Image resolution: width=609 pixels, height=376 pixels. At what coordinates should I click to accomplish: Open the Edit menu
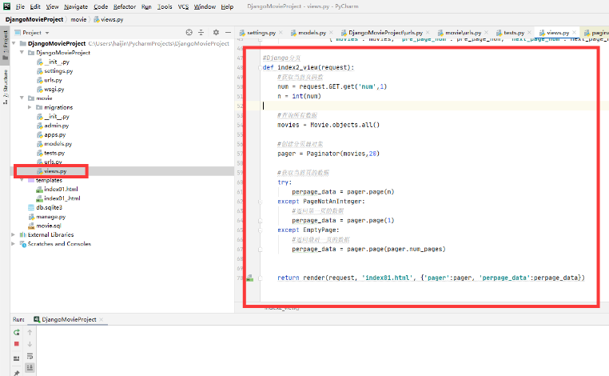35,6
